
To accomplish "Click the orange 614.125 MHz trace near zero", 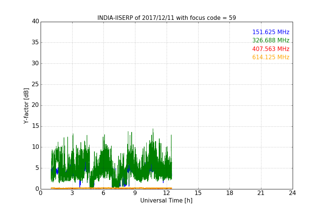I will tap(111, 188).
